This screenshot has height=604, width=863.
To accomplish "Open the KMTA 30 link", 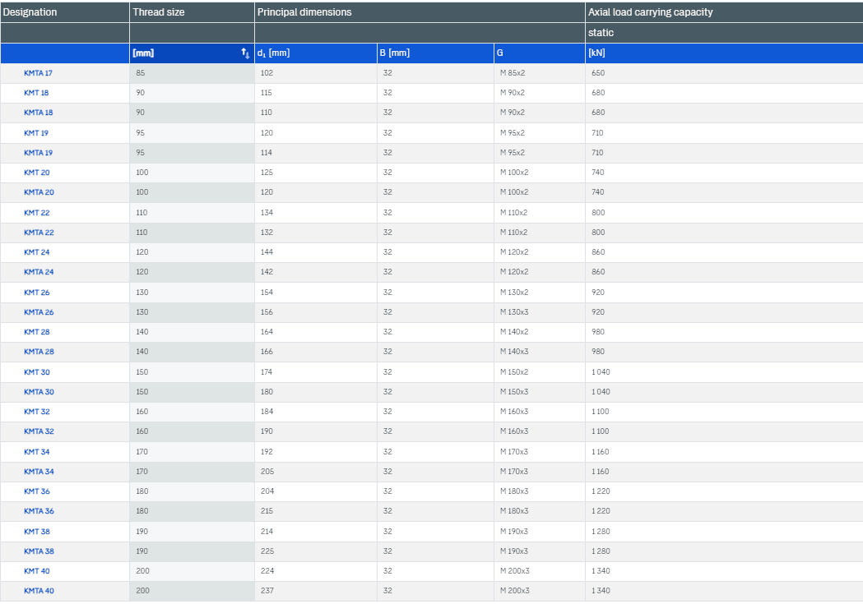I will [x=39, y=392].
